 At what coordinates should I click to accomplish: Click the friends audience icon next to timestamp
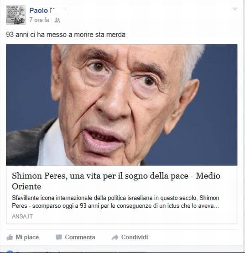click(x=57, y=20)
